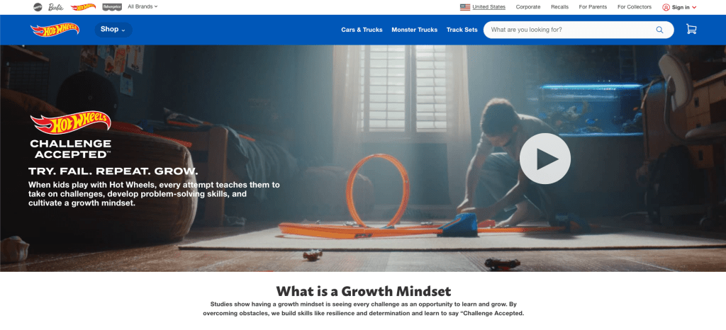Expand the Shop menu dropdown
Image resolution: width=726 pixels, height=330 pixels.
(113, 30)
